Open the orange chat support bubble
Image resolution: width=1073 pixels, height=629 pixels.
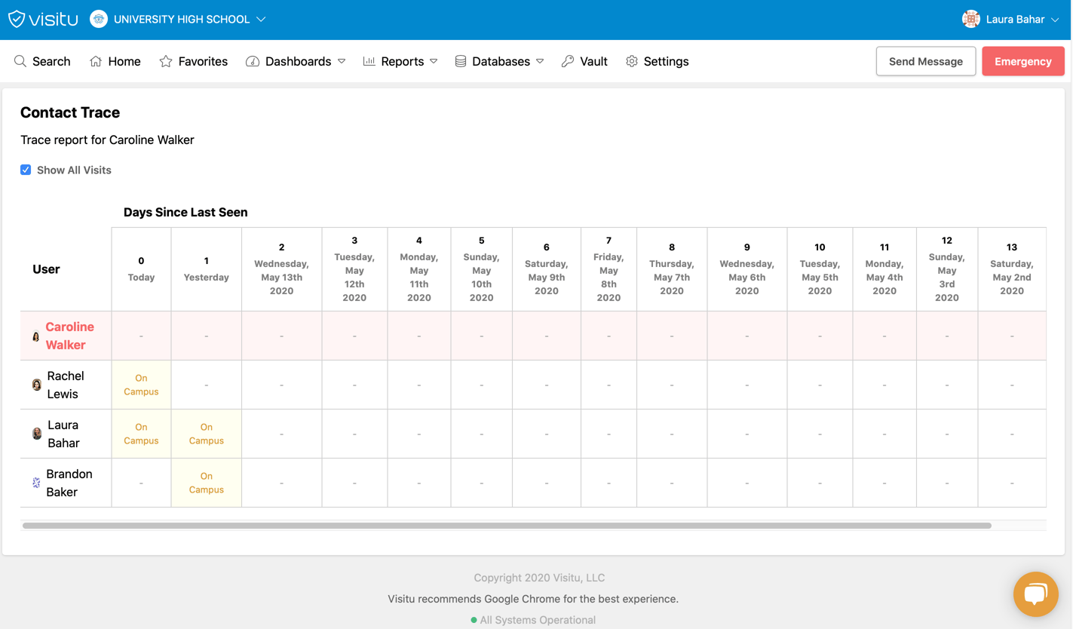pyautogui.click(x=1035, y=594)
